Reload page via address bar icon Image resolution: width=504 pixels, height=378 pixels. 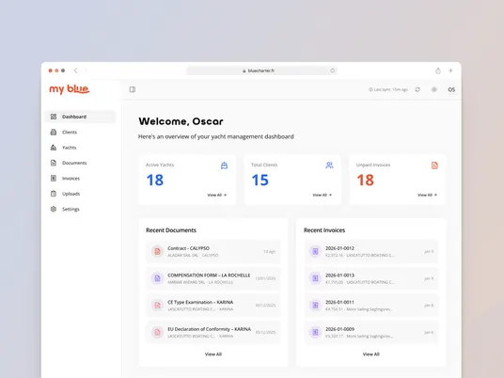pyautogui.click(x=332, y=71)
